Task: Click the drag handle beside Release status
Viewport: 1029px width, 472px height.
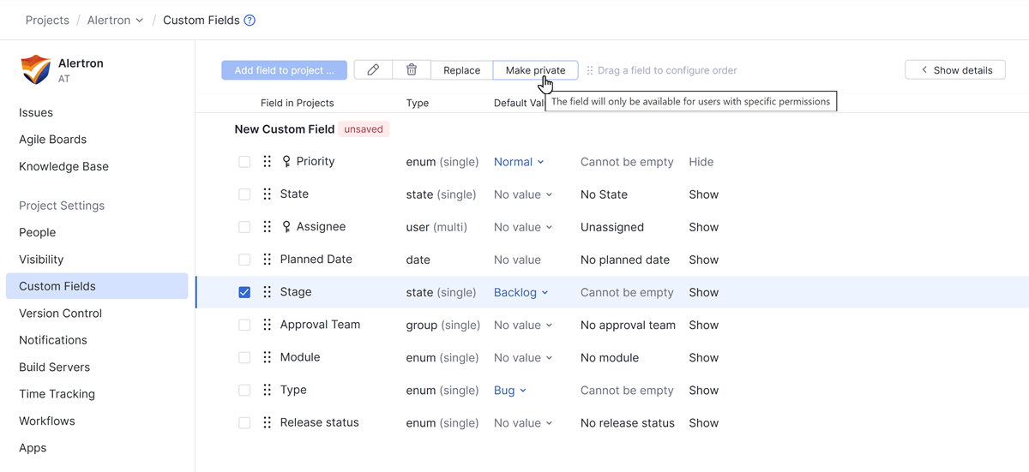Action: pos(268,423)
